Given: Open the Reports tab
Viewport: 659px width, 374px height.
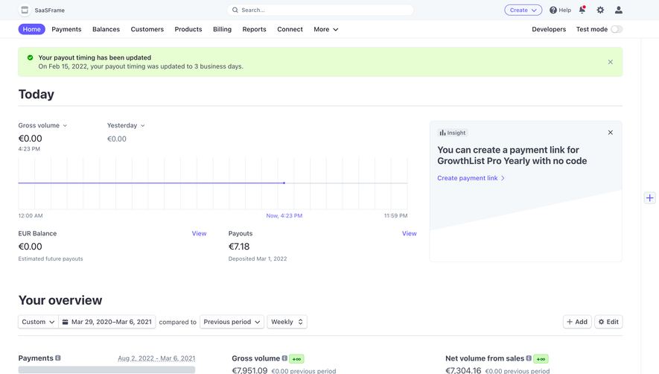Looking at the screenshot, I should tap(254, 30).
